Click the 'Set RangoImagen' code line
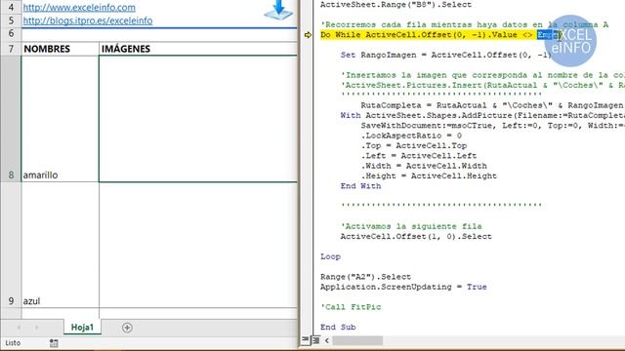Viewport: 625px width, 351px height. click(446, 55)
